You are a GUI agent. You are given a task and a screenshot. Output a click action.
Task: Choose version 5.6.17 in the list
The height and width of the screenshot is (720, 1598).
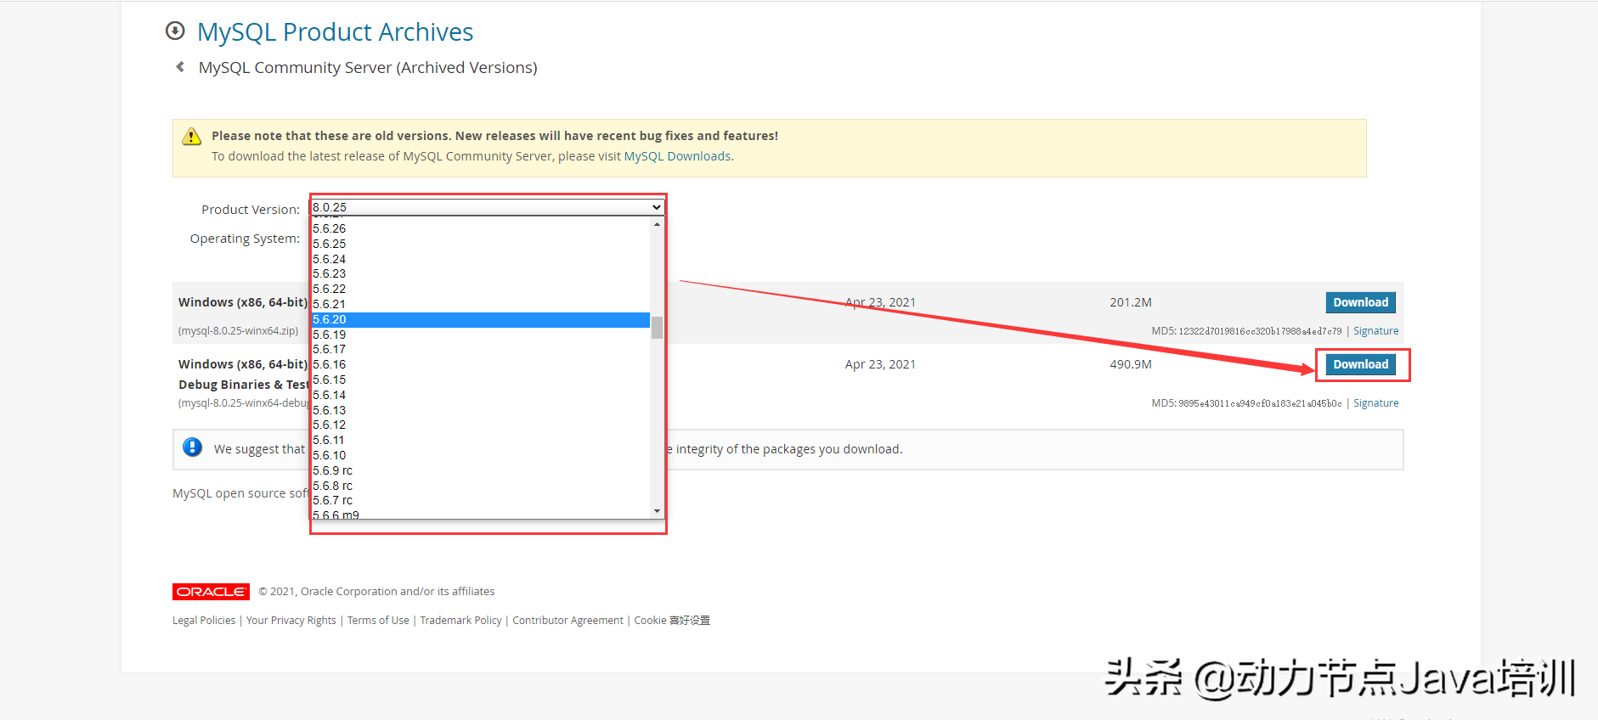(480, 349)
